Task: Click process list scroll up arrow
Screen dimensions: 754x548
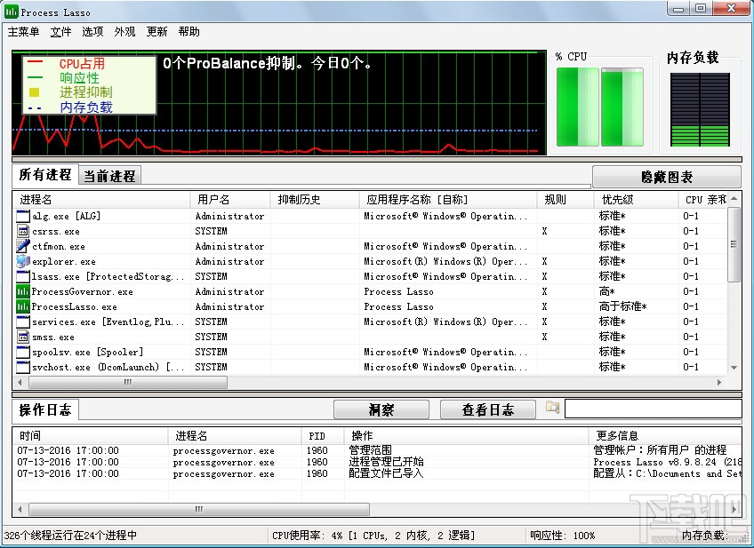Action: point(734,198)
